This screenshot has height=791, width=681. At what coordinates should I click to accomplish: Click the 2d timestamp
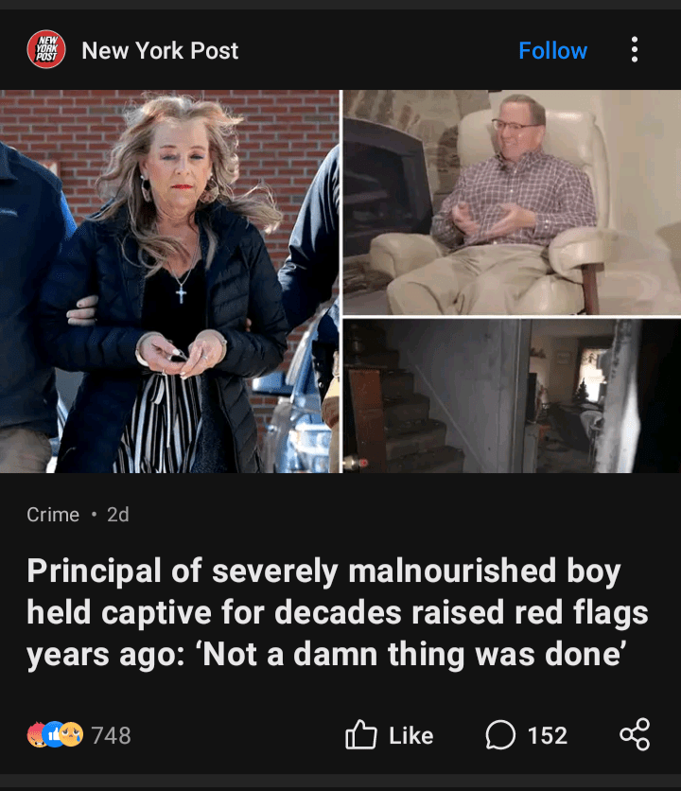118,515
